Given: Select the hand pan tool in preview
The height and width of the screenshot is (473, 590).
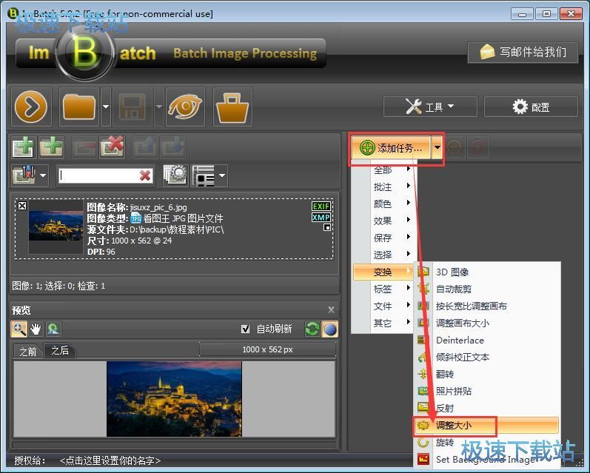Looking at the screenshot, I should (36, 329).
